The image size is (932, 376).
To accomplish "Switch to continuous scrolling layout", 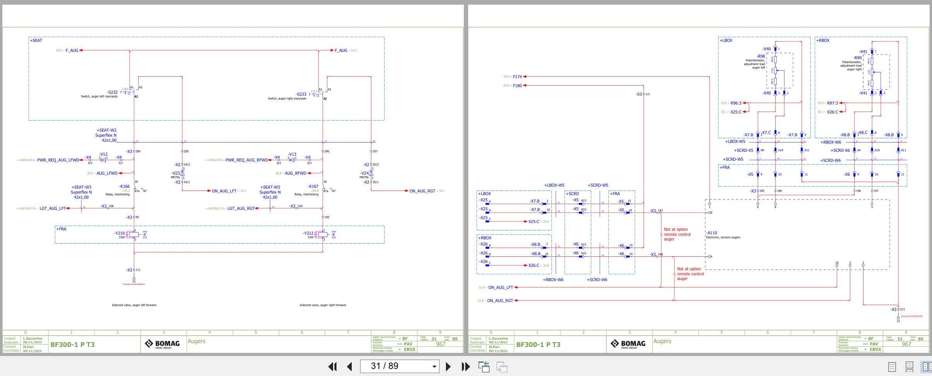I will 910,367.
